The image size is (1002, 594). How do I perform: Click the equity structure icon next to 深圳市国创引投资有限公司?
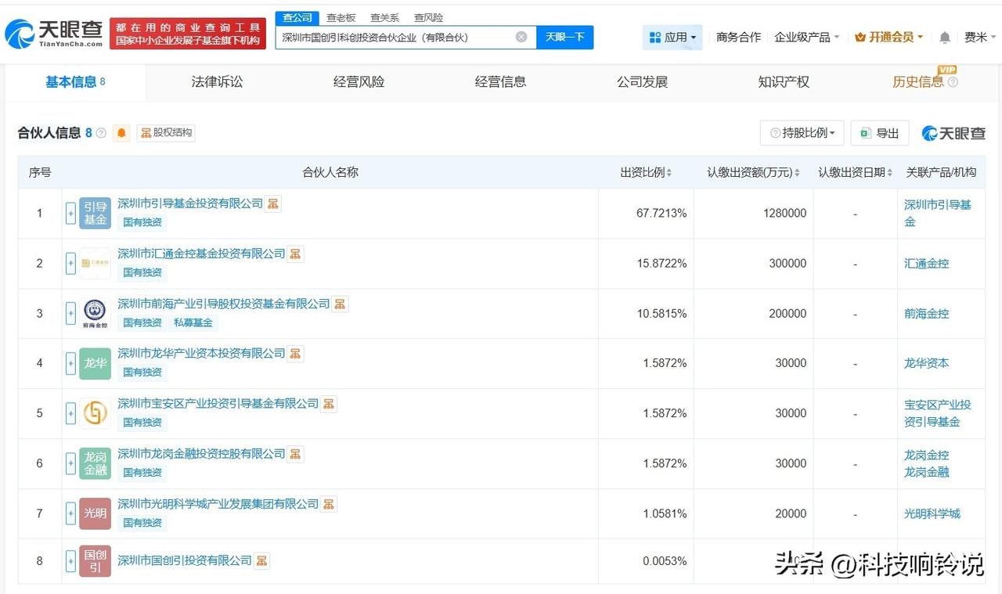(x=261, y=560)
